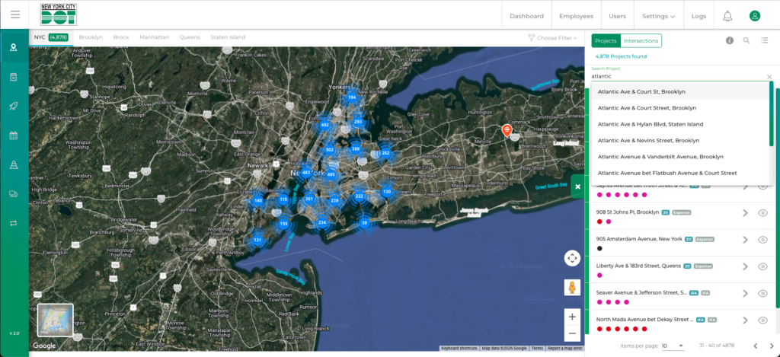Viewport: 780px width, 357px height.
Task: Select the traffic cone sidebar icon
Action: coord(14,165)
